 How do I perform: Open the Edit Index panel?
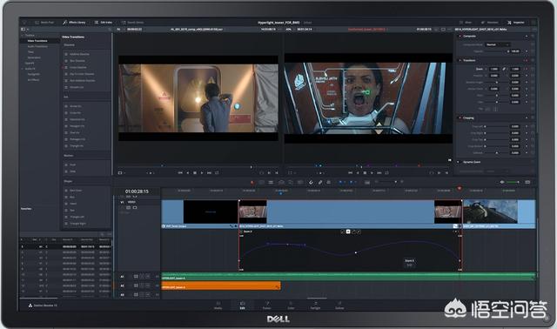(104, 23)
